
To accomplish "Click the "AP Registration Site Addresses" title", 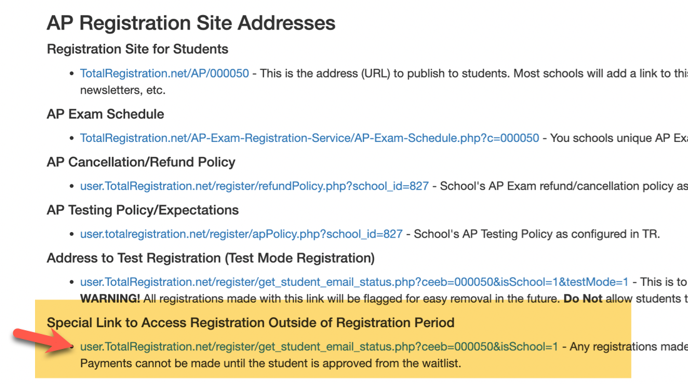I will pyautogui.click(x=191, y=23).
